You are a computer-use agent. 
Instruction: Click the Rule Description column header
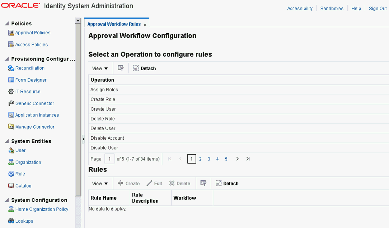151,198
